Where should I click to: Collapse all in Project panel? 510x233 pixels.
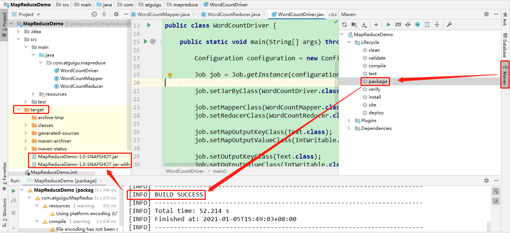point(104,14)
